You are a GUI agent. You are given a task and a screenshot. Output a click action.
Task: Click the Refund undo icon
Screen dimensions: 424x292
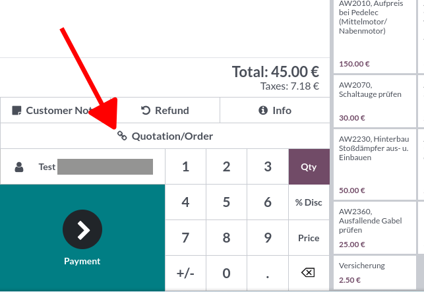pyautogui.click(x=146, y=111)
